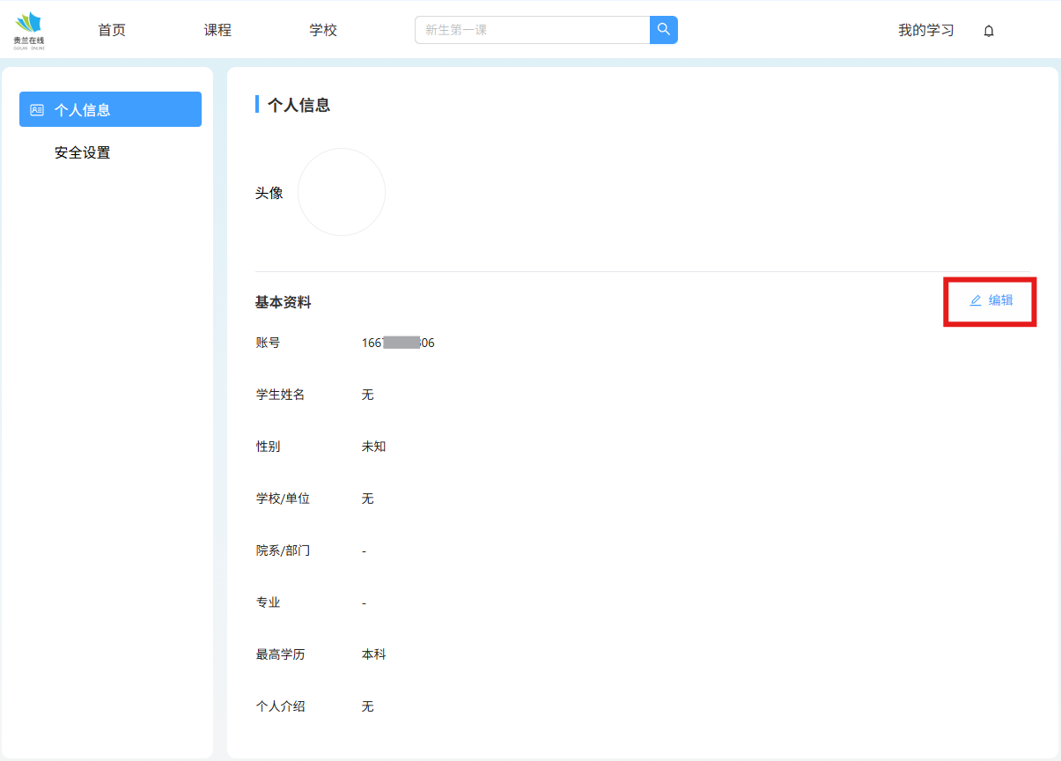The image size is (1061, 761).
Task: Click the 基本资料 section heading
Action: coord(283,302)
